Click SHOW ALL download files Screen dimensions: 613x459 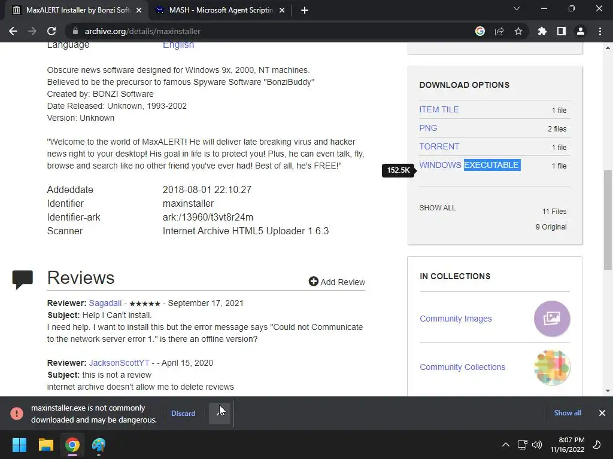[x=438, y=208]
